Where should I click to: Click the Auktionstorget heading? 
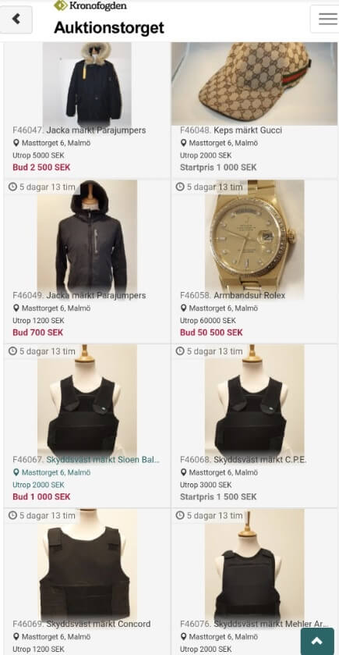pos(109,27)
